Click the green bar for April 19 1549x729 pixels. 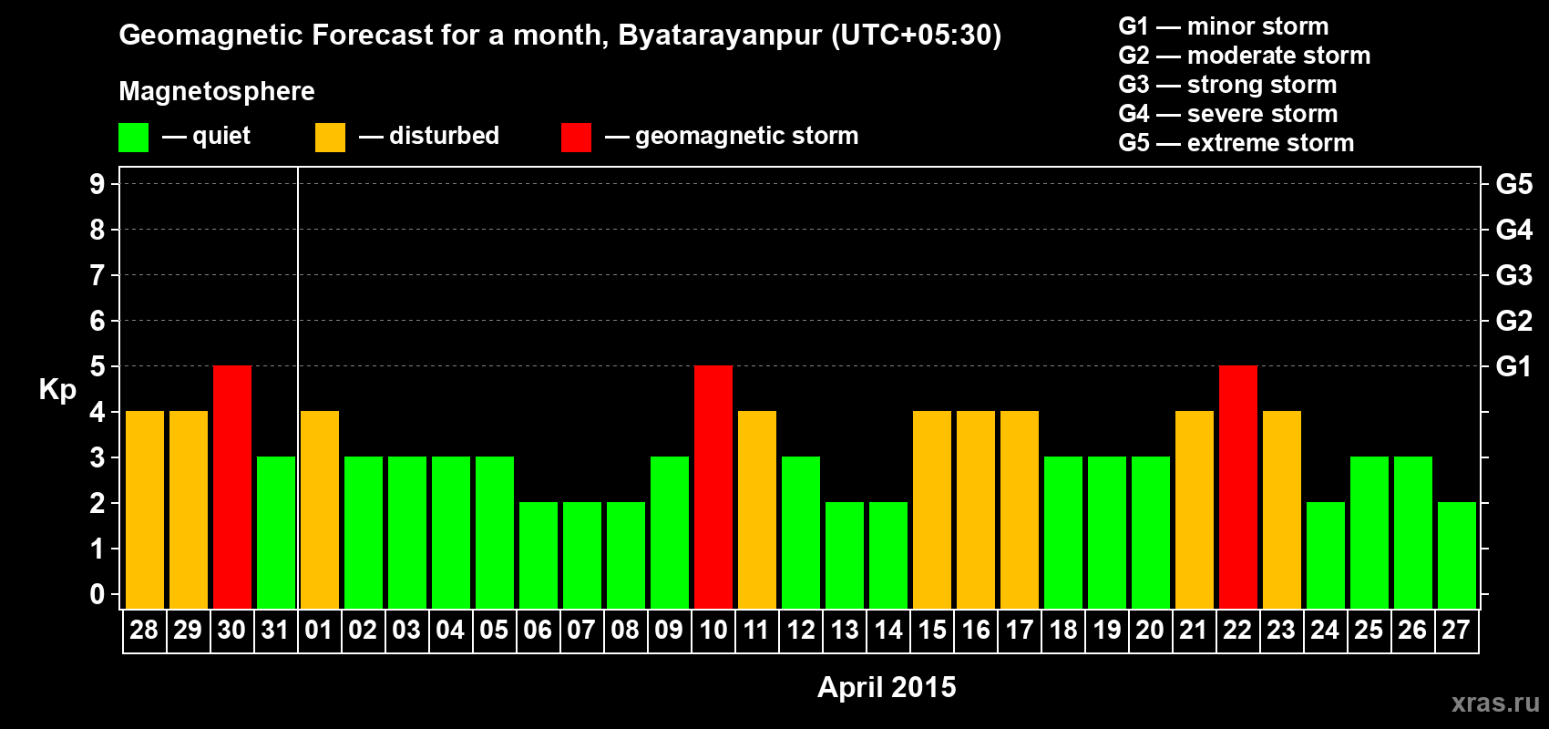(x=1107, y=533)
